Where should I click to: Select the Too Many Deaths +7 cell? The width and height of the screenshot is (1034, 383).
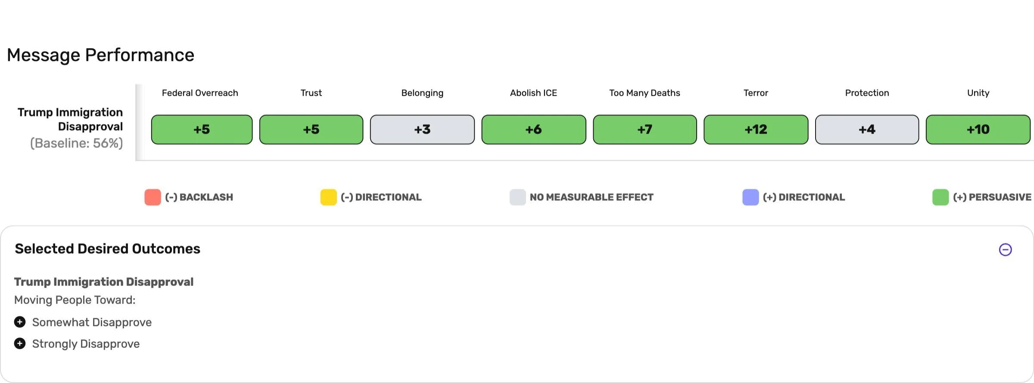point(645,129)
